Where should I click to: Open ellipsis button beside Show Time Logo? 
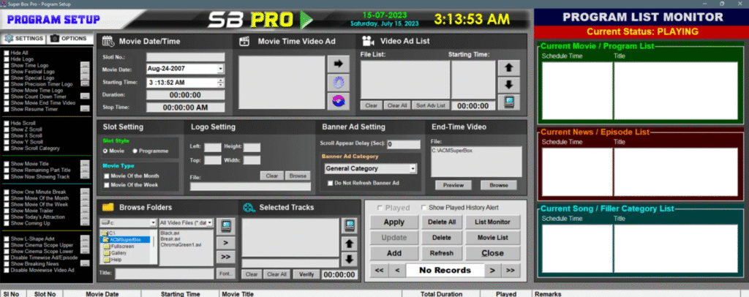click(85, 65)
